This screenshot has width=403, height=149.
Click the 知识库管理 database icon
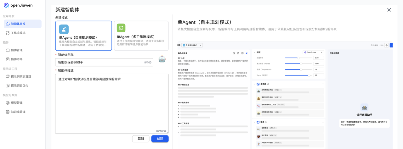pyautogui.click(x=8, y=112)
